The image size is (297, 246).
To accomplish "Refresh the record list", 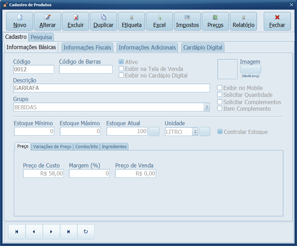I will [86, 232].
